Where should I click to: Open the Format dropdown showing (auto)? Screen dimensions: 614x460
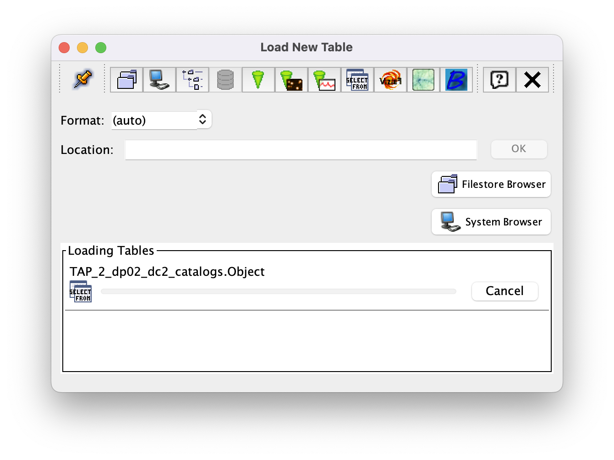point(161,120)
